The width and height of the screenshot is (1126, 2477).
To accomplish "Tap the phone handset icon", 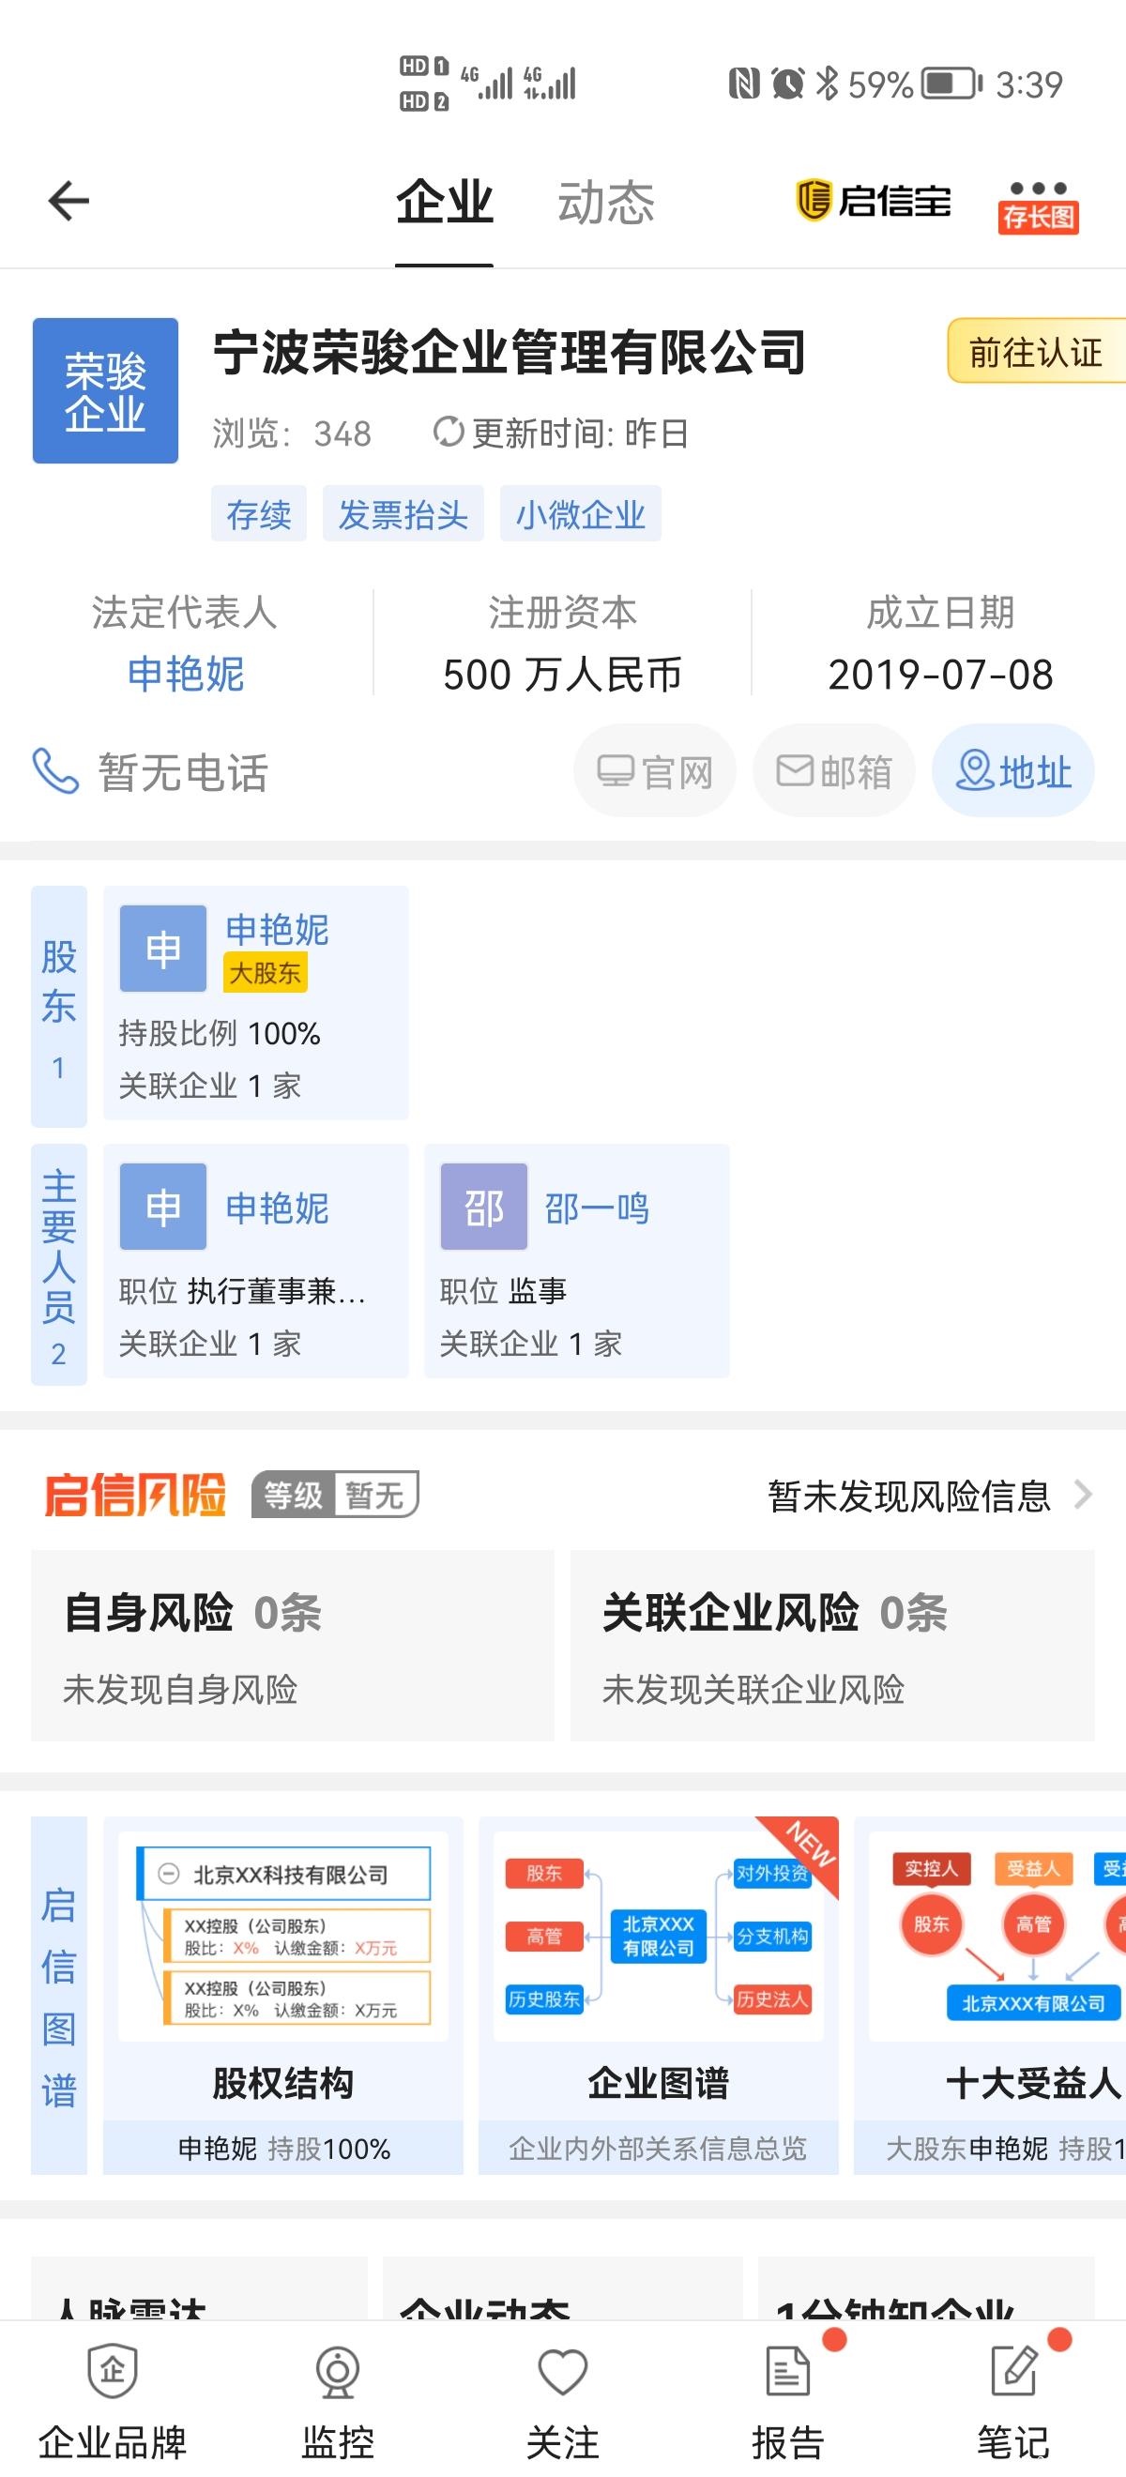I will [54, 771].
